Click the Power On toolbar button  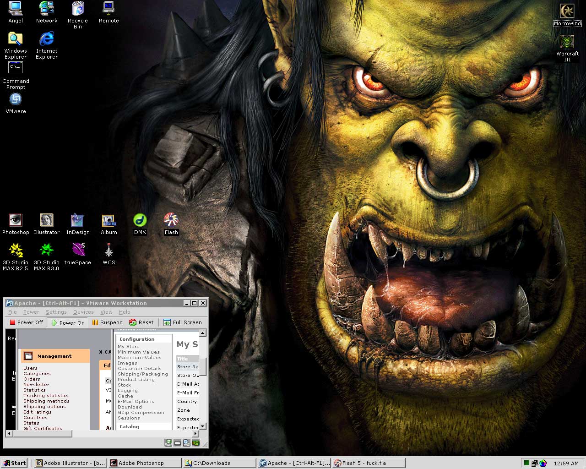tap(68, 322)
